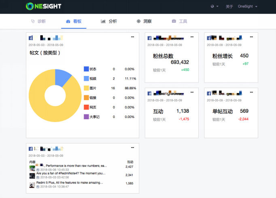Open more options on 互动 card
Screen dimensions: 276x198
(x=192, y=92)
